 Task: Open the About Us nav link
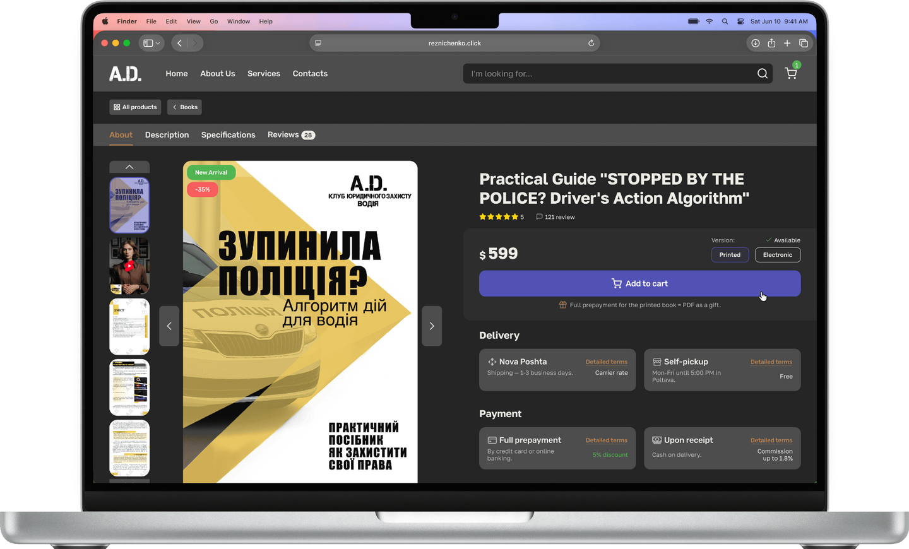pos(218,74)
